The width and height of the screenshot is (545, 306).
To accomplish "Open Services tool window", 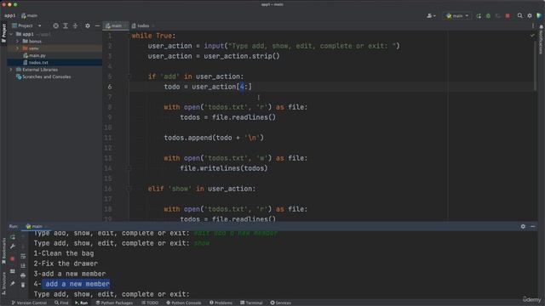I will point(281,303).
